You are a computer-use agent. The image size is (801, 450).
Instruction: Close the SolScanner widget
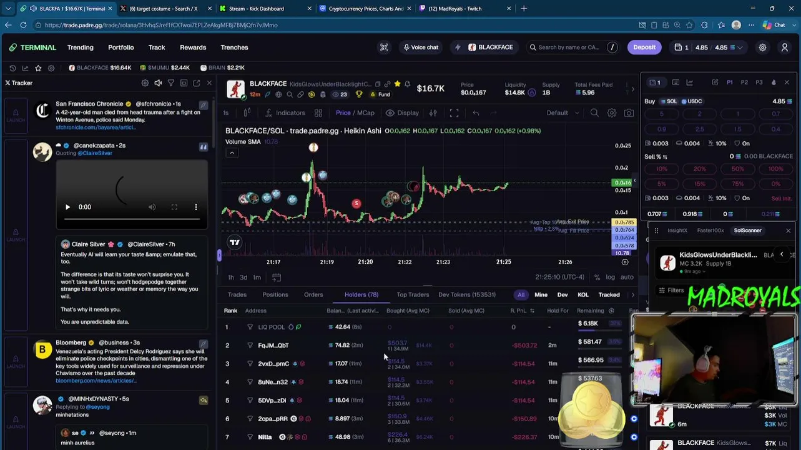click(x=788, y=231)
